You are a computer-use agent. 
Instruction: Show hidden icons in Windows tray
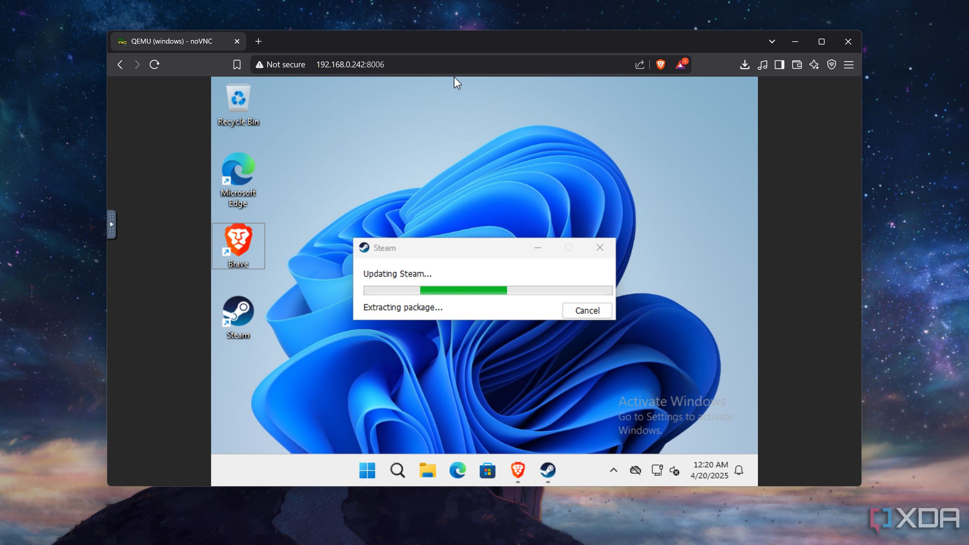point(613,470)
